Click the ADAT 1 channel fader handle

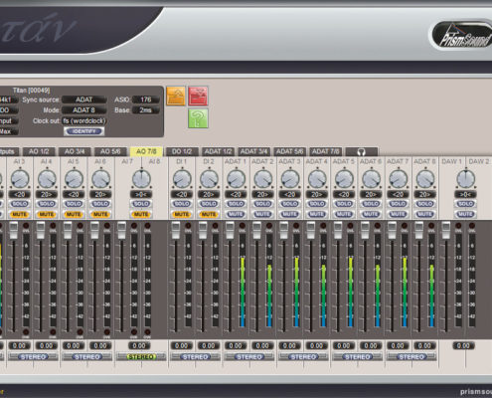coord(230,230)
